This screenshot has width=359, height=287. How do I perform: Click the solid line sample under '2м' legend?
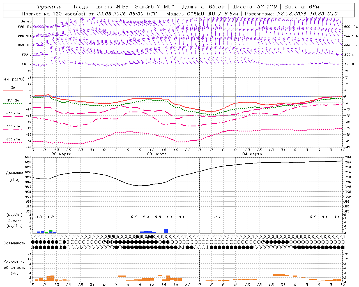click(x=13, y=91)
